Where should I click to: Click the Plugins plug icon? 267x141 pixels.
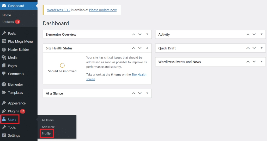(4, 111)
